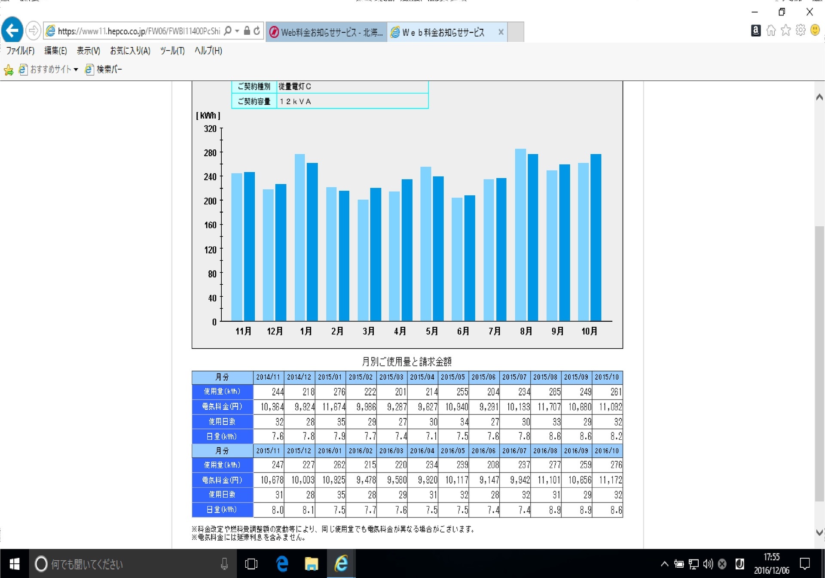Go to the browser home page icon
The image size is (825, 578).
771,30
